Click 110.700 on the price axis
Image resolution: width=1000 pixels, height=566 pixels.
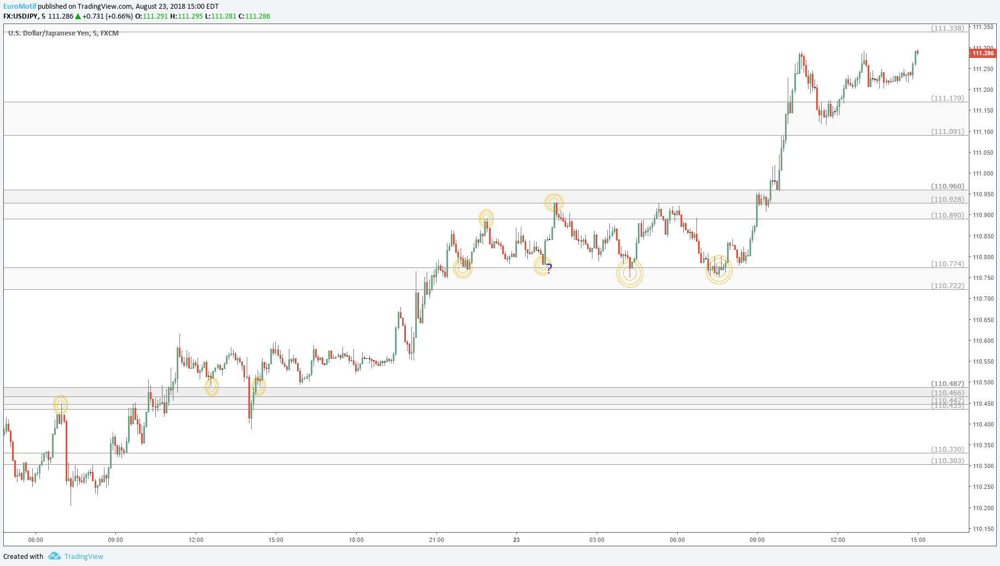pos(983,299)
